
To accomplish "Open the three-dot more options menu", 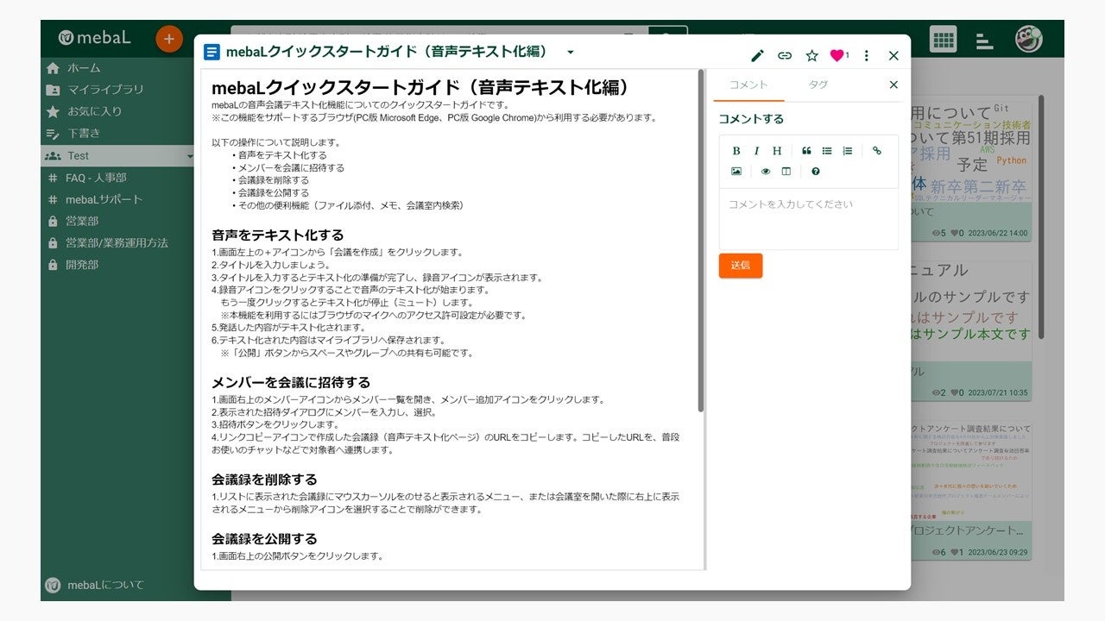I will pos(867,55).
